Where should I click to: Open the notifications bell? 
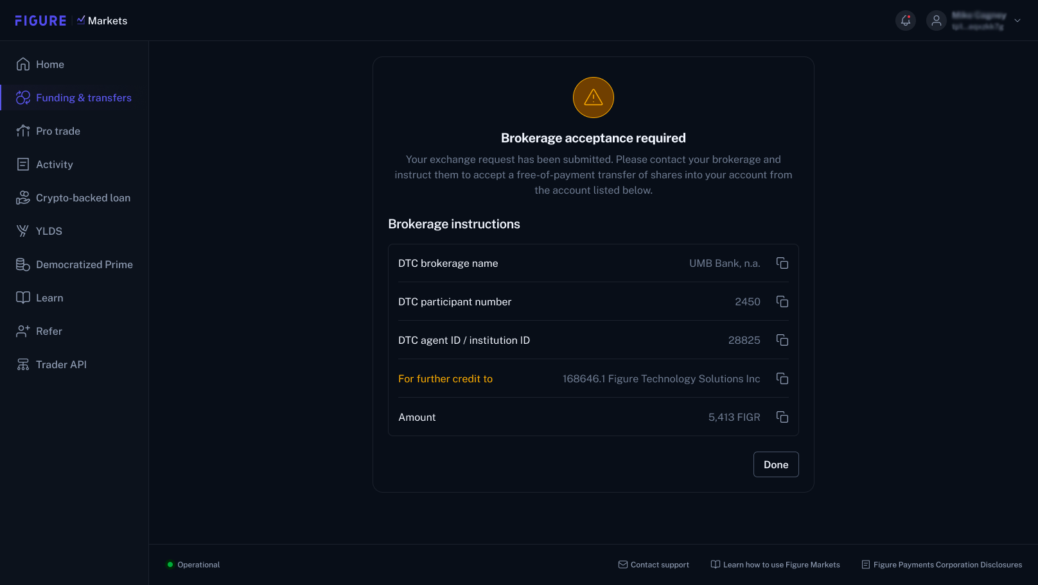click(x=906, y=21)
